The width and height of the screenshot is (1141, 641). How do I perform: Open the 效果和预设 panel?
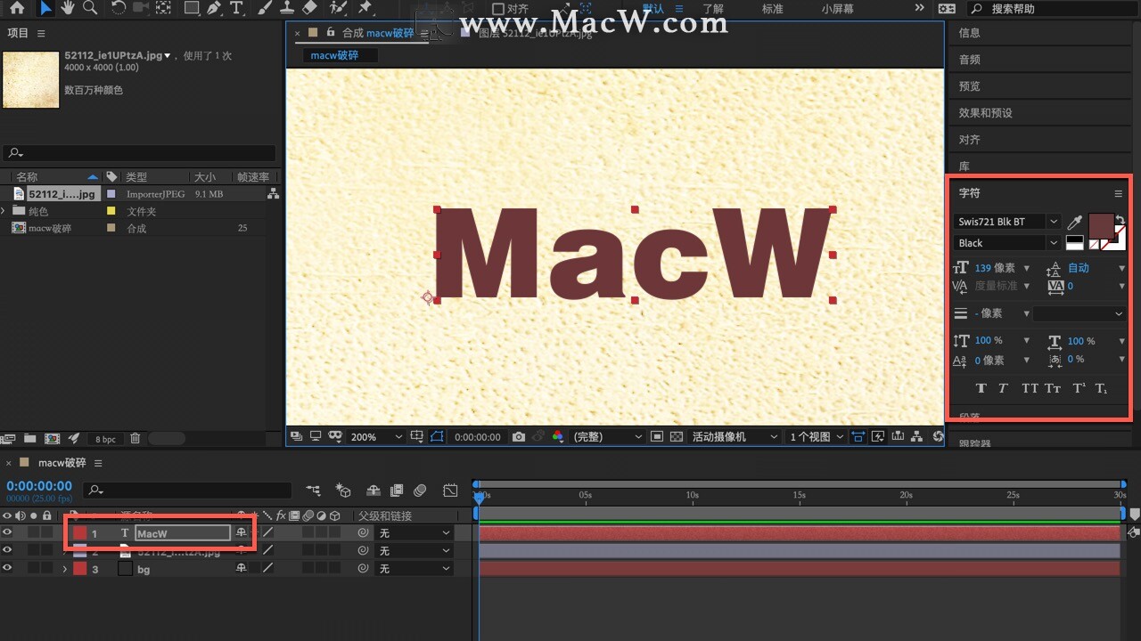(985, 113)
